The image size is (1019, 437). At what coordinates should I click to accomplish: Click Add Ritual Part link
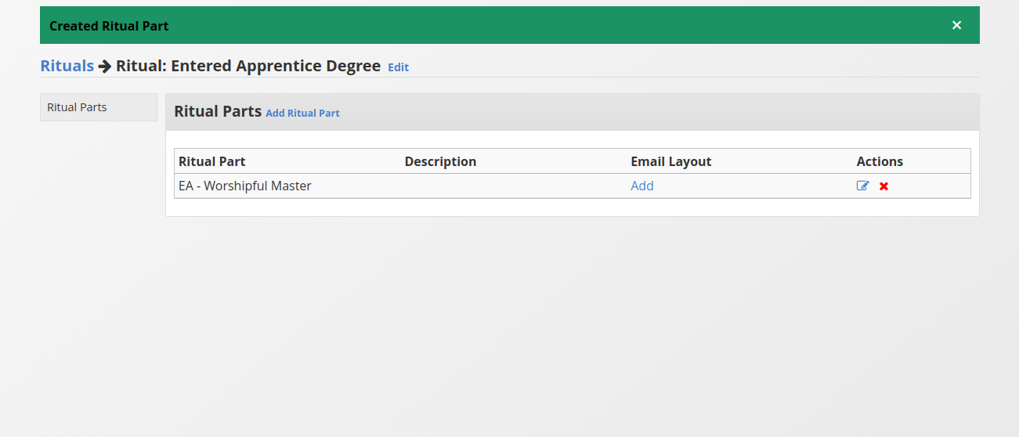click(x=302, y=113)
